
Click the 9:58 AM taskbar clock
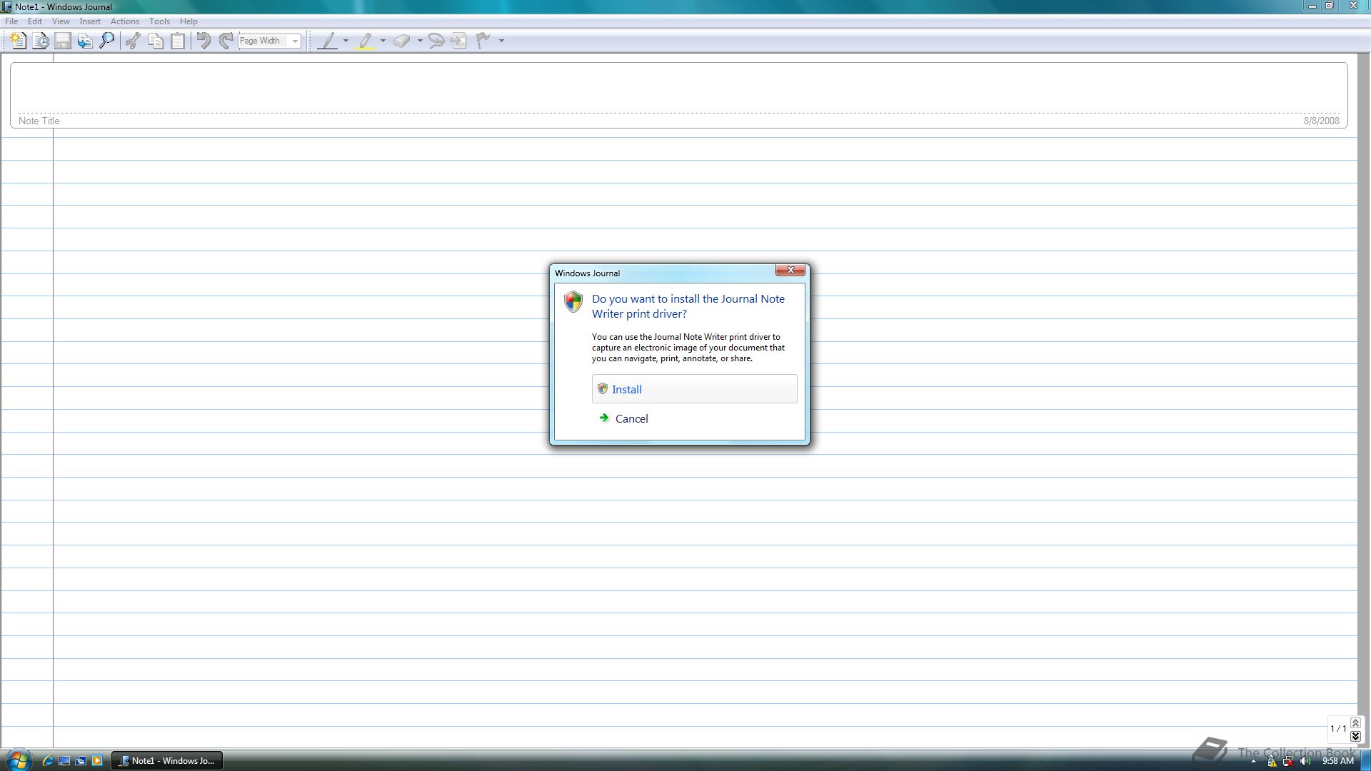(1337, 761)
